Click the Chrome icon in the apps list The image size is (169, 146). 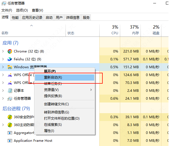pyautogui.click(x=10, y=51)
